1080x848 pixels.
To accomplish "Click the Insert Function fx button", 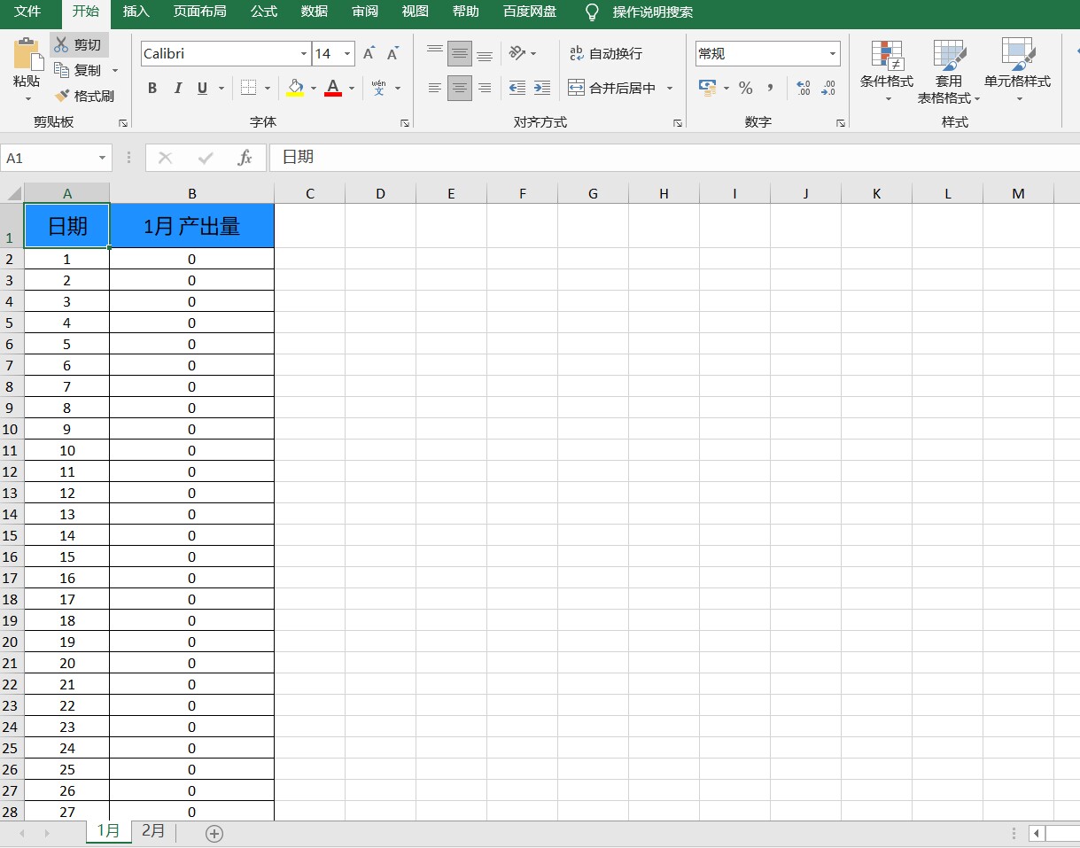I will pyautogui.click(x=245, y=158).
